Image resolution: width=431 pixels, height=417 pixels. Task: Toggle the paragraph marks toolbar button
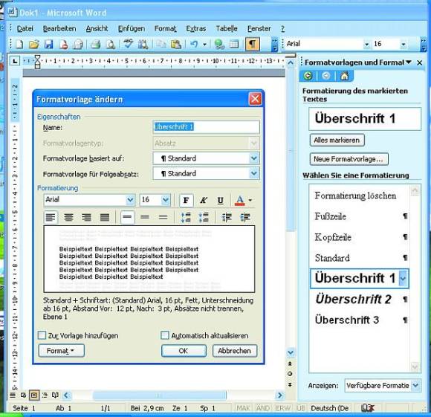253,44
